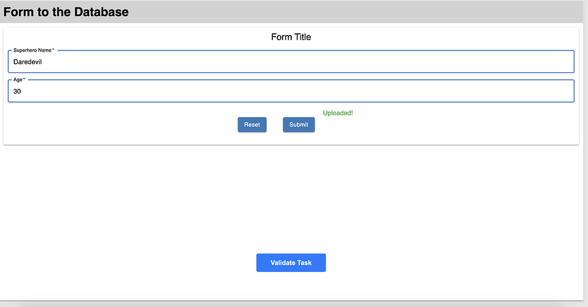Screen dimensions: 588x307
Task: Click the asterisk next to Age label
Action: click(24, 80)
